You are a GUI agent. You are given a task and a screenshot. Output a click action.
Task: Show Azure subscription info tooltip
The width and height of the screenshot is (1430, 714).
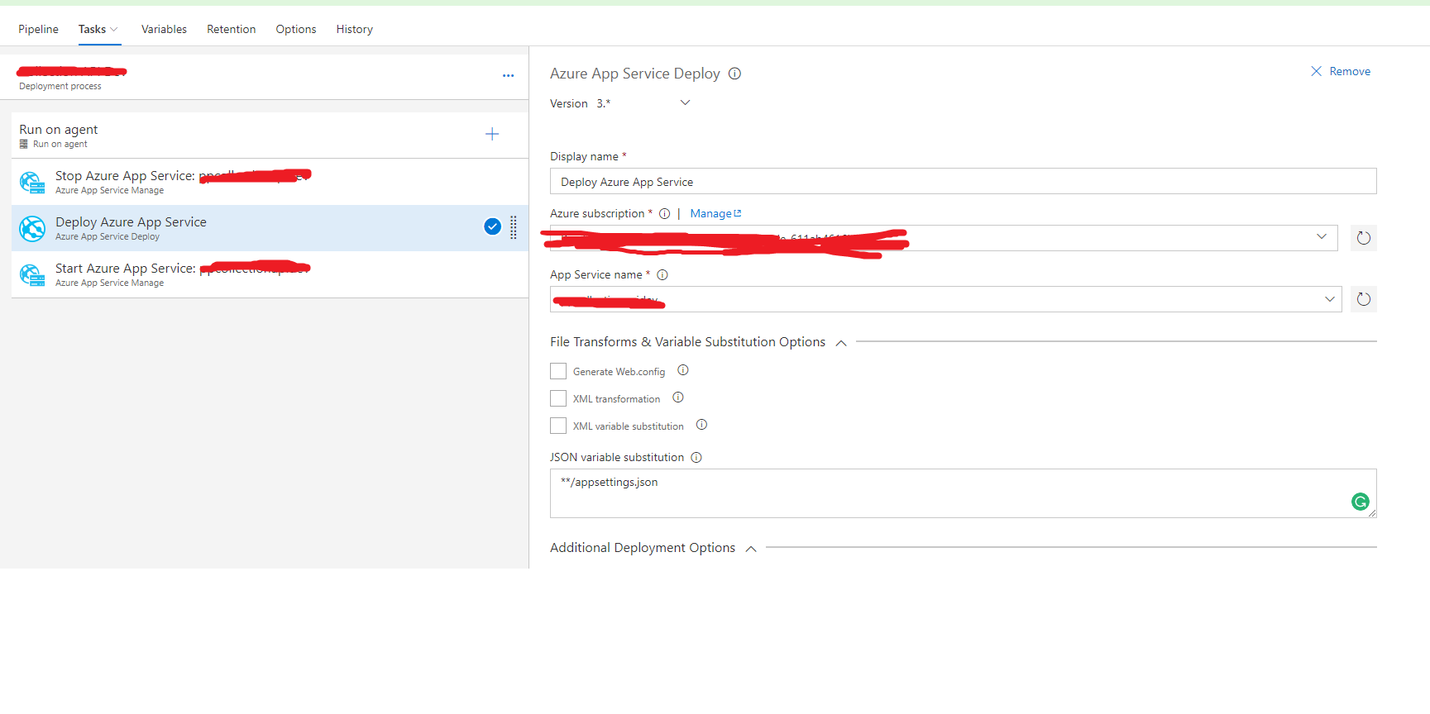pos(664,213)
